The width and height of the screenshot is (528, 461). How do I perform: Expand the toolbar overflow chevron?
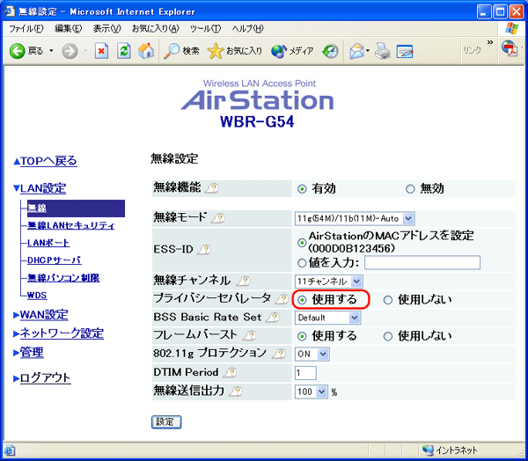click(490, 42)
